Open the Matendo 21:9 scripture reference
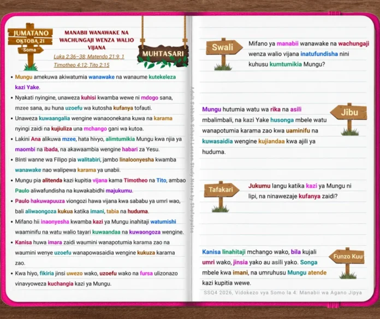 tap(104, 56)
